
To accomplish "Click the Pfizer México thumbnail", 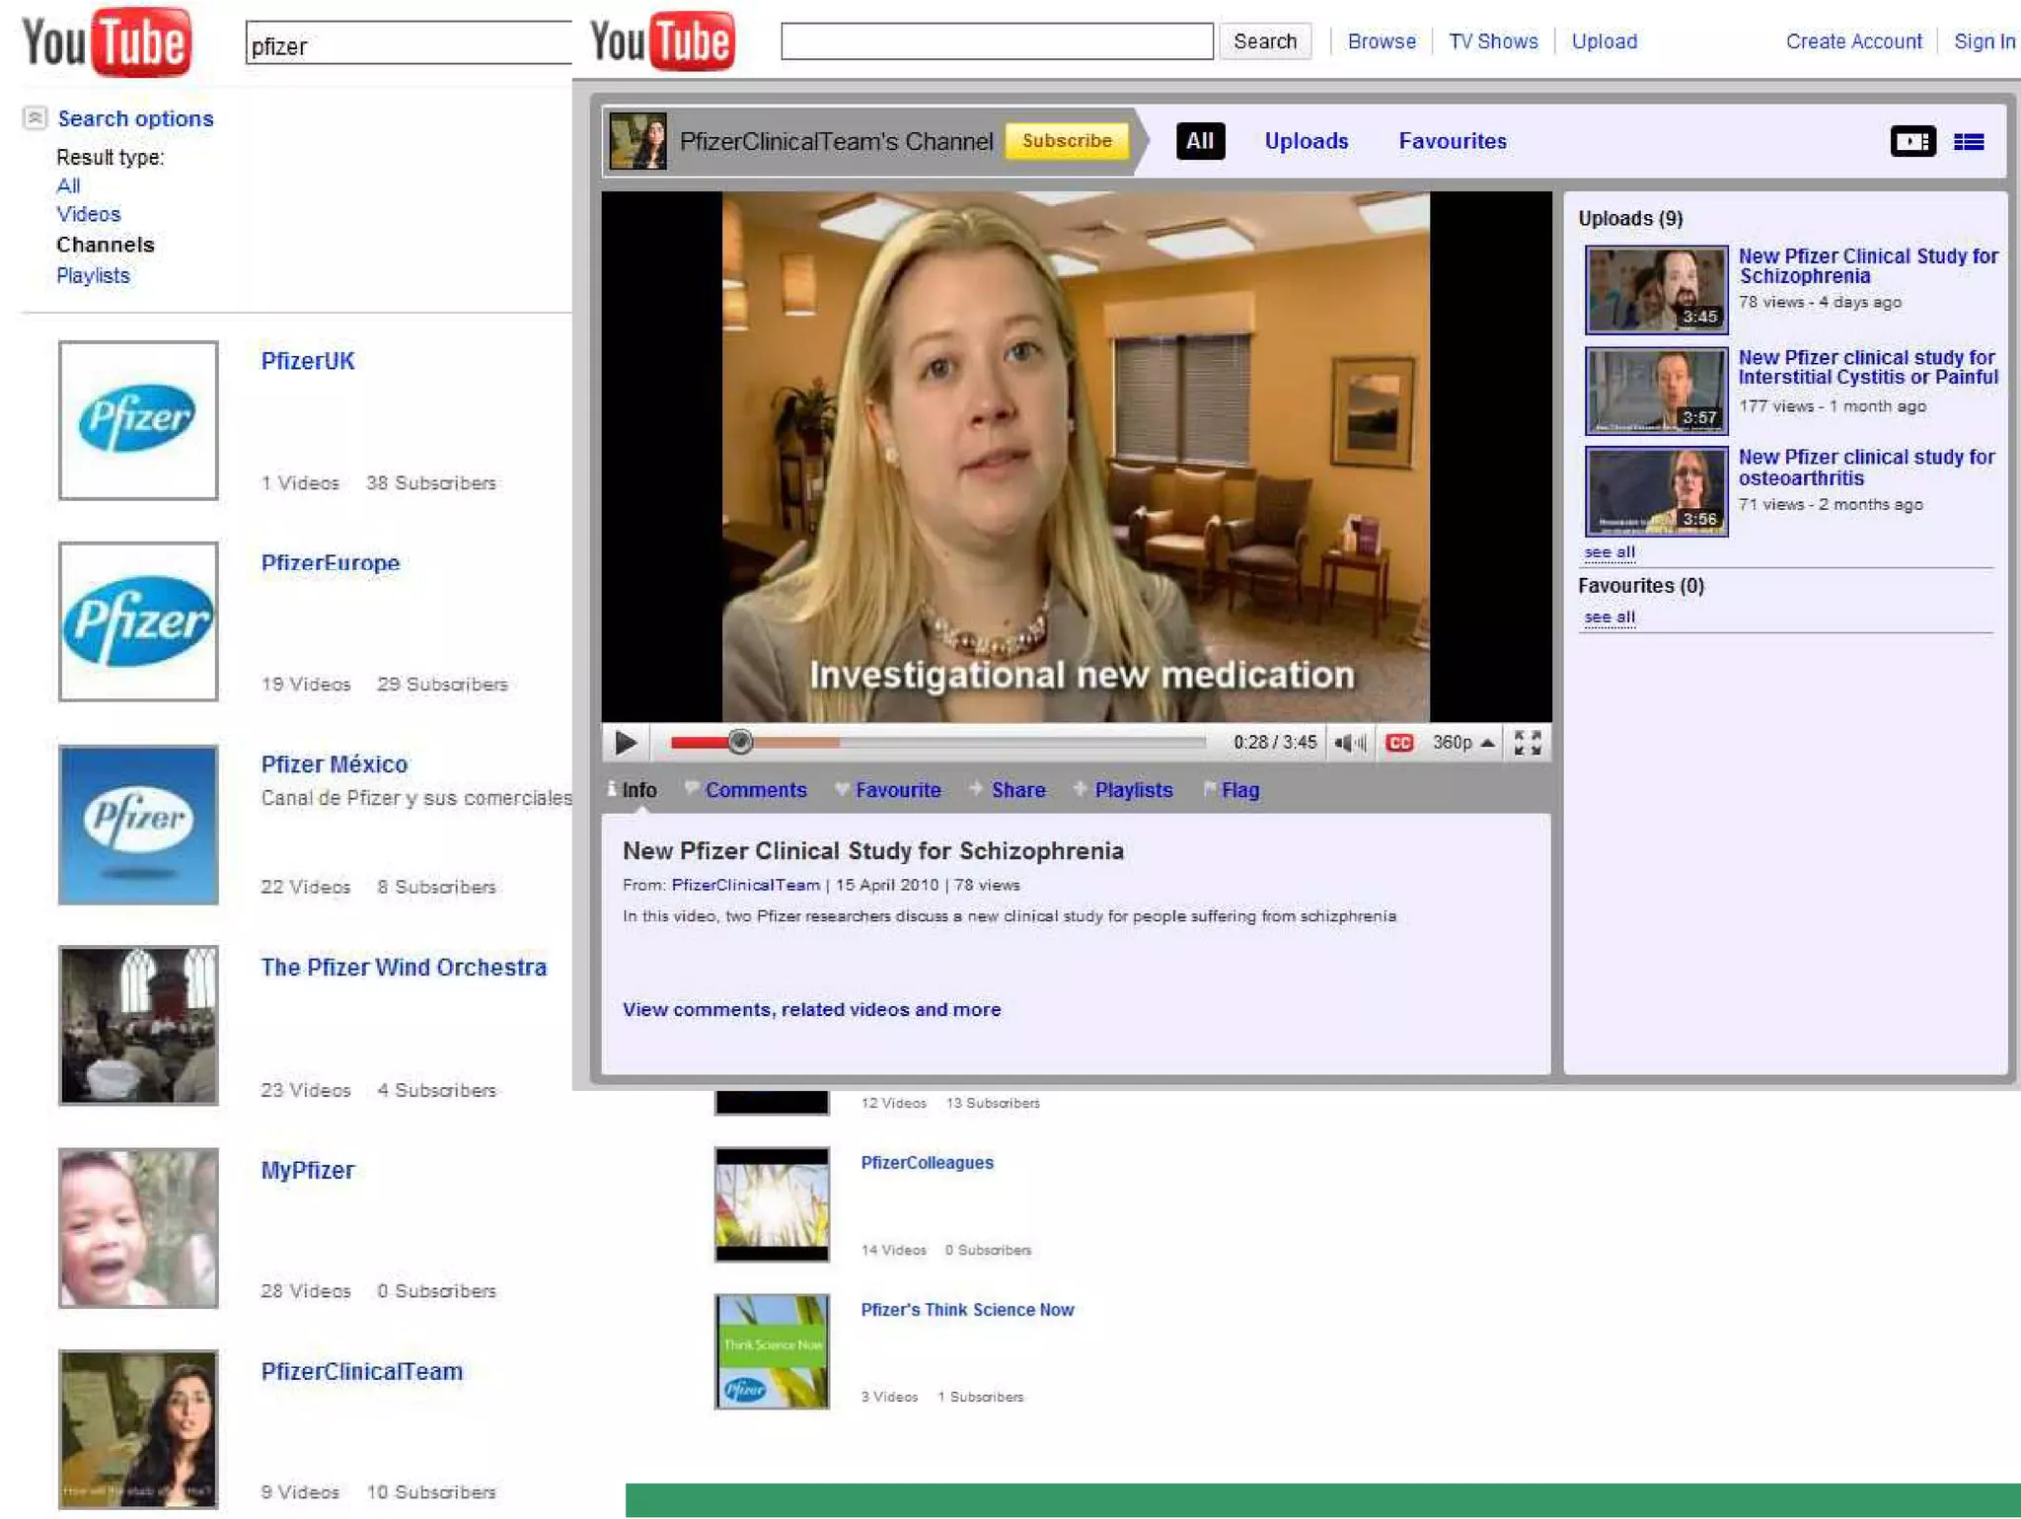I will point(138,825).
